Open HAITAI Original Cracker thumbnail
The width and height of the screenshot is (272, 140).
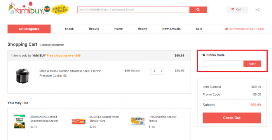138,121
